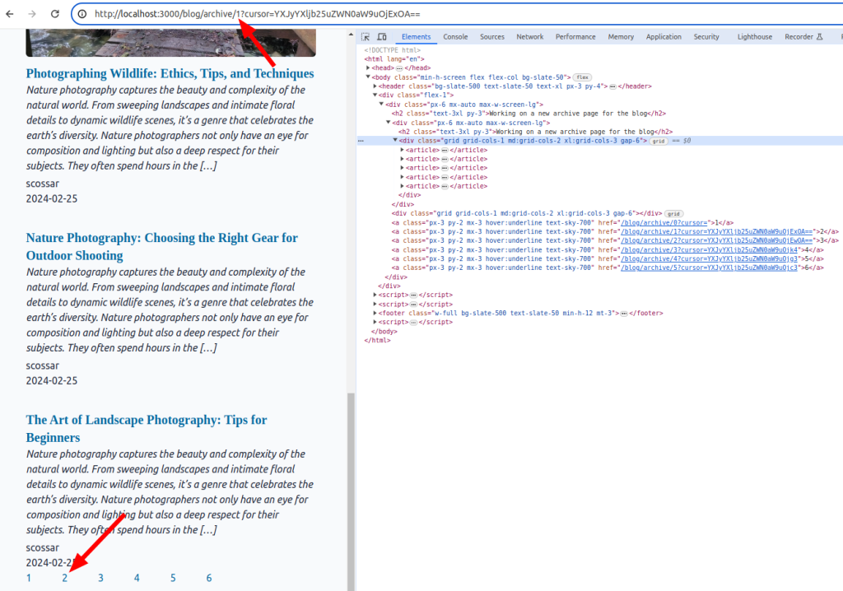Open The Art of Landscape Photography article
This screenshot has height=591, width=843.
147,429
